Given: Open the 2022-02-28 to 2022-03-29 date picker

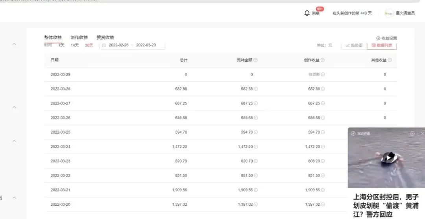Looking at the screenshot, I should pos(132,45).
